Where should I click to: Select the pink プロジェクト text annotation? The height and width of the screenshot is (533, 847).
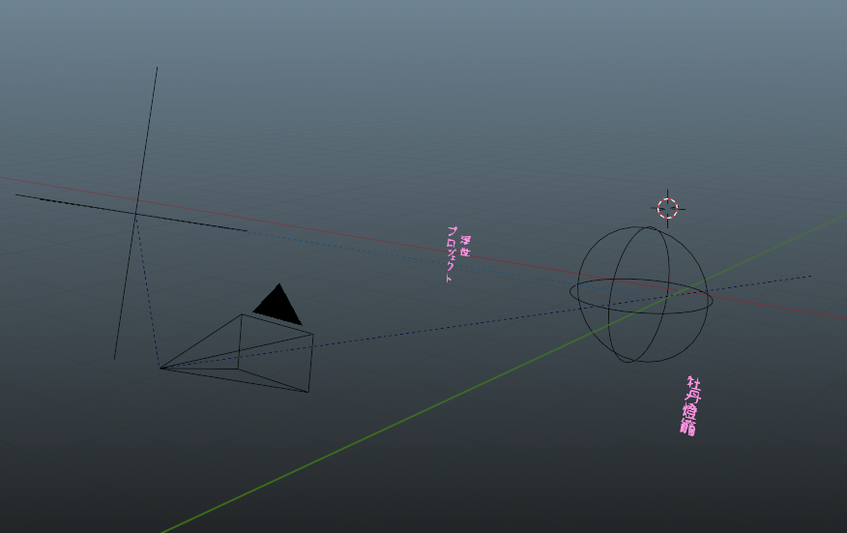pos(450,254)
